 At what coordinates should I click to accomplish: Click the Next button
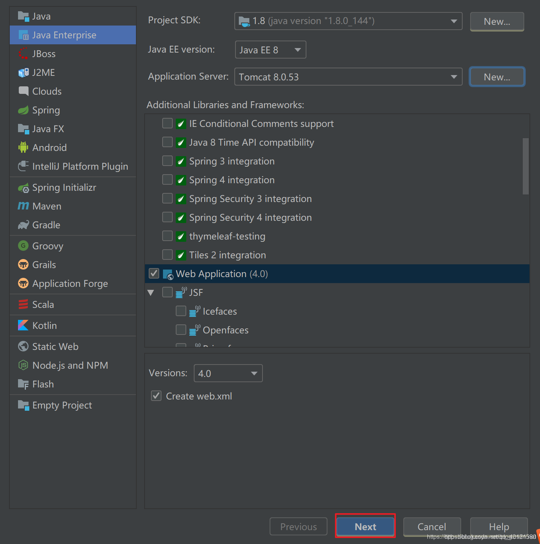365,527
